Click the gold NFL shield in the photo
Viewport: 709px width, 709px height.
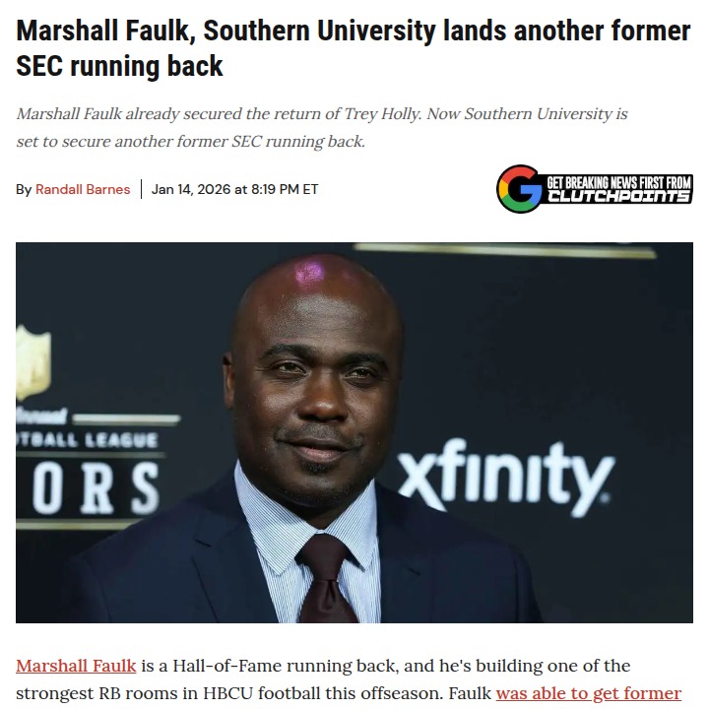(x=33, y=362)
